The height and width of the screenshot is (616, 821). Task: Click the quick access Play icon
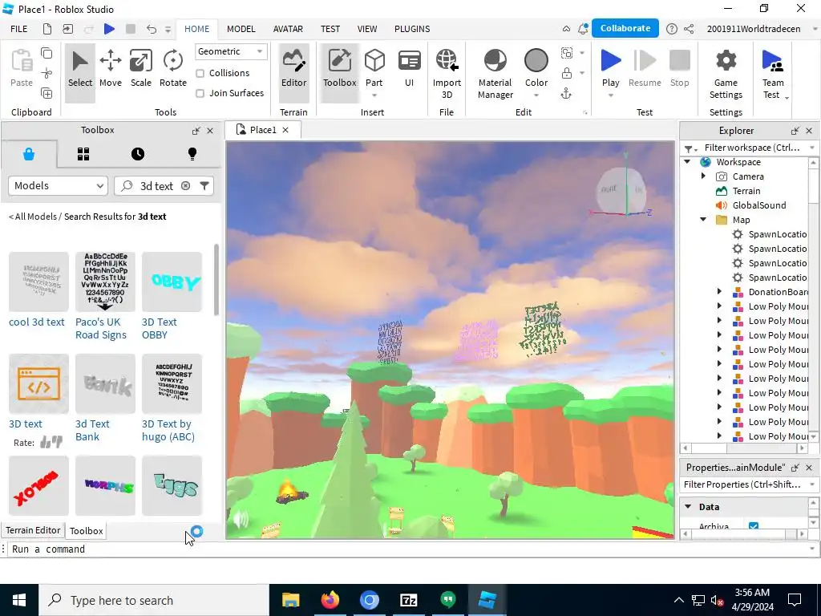(x=109, y=29)
